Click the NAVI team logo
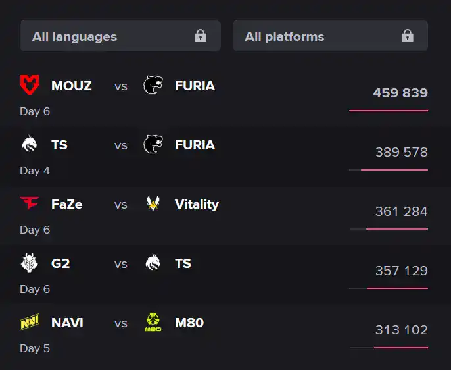This screenshot has width=451, height=370. (30, 323)
